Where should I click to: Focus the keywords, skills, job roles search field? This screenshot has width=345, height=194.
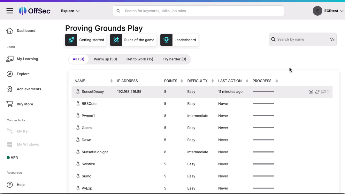click(x=198, y=11)
